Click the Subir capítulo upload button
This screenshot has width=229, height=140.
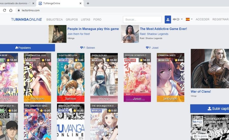[210, 109]
